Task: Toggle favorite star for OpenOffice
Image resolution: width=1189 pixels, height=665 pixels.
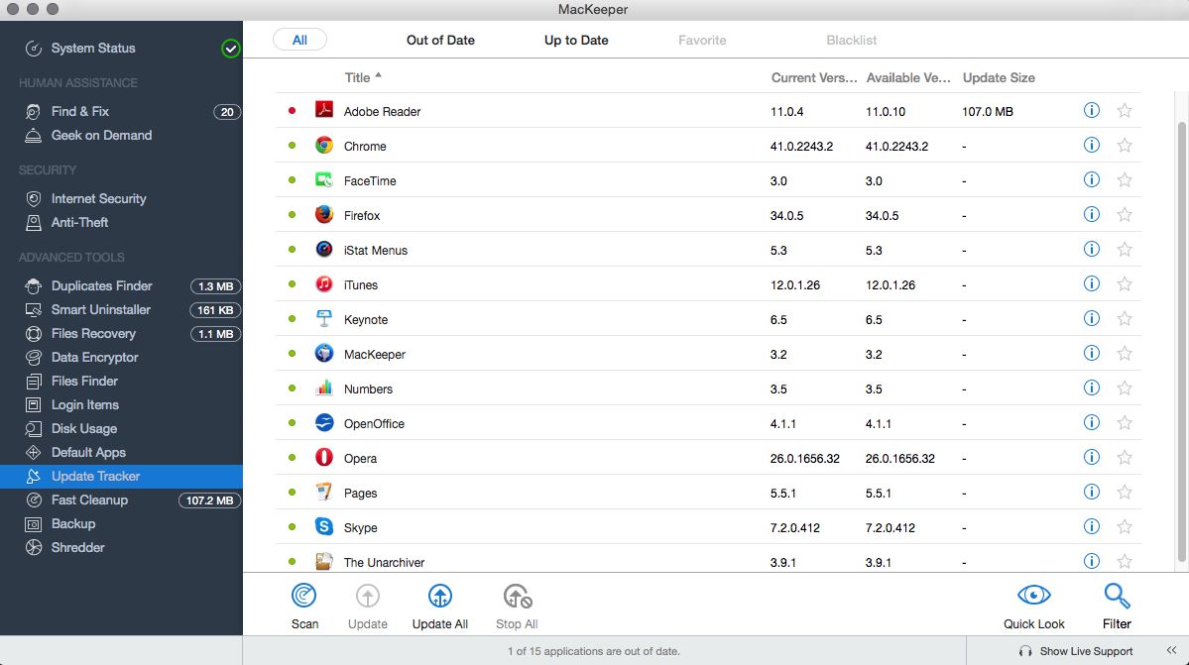Action: (x=1125, y=422)
